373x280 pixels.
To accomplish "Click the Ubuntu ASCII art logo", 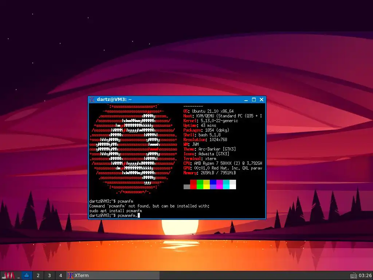I will pyautogui.click(x=133, y=149).
